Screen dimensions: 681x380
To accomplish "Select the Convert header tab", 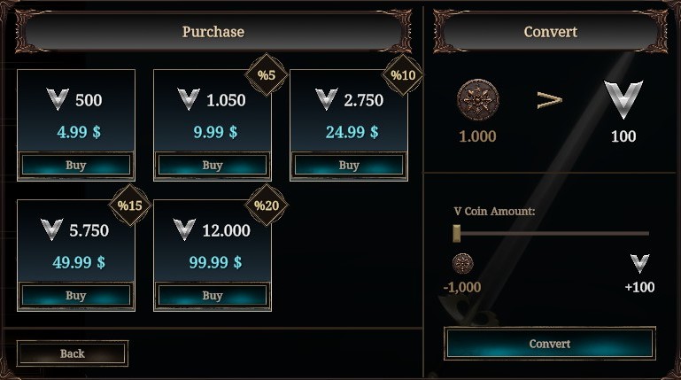I will (x=550, y=32).
